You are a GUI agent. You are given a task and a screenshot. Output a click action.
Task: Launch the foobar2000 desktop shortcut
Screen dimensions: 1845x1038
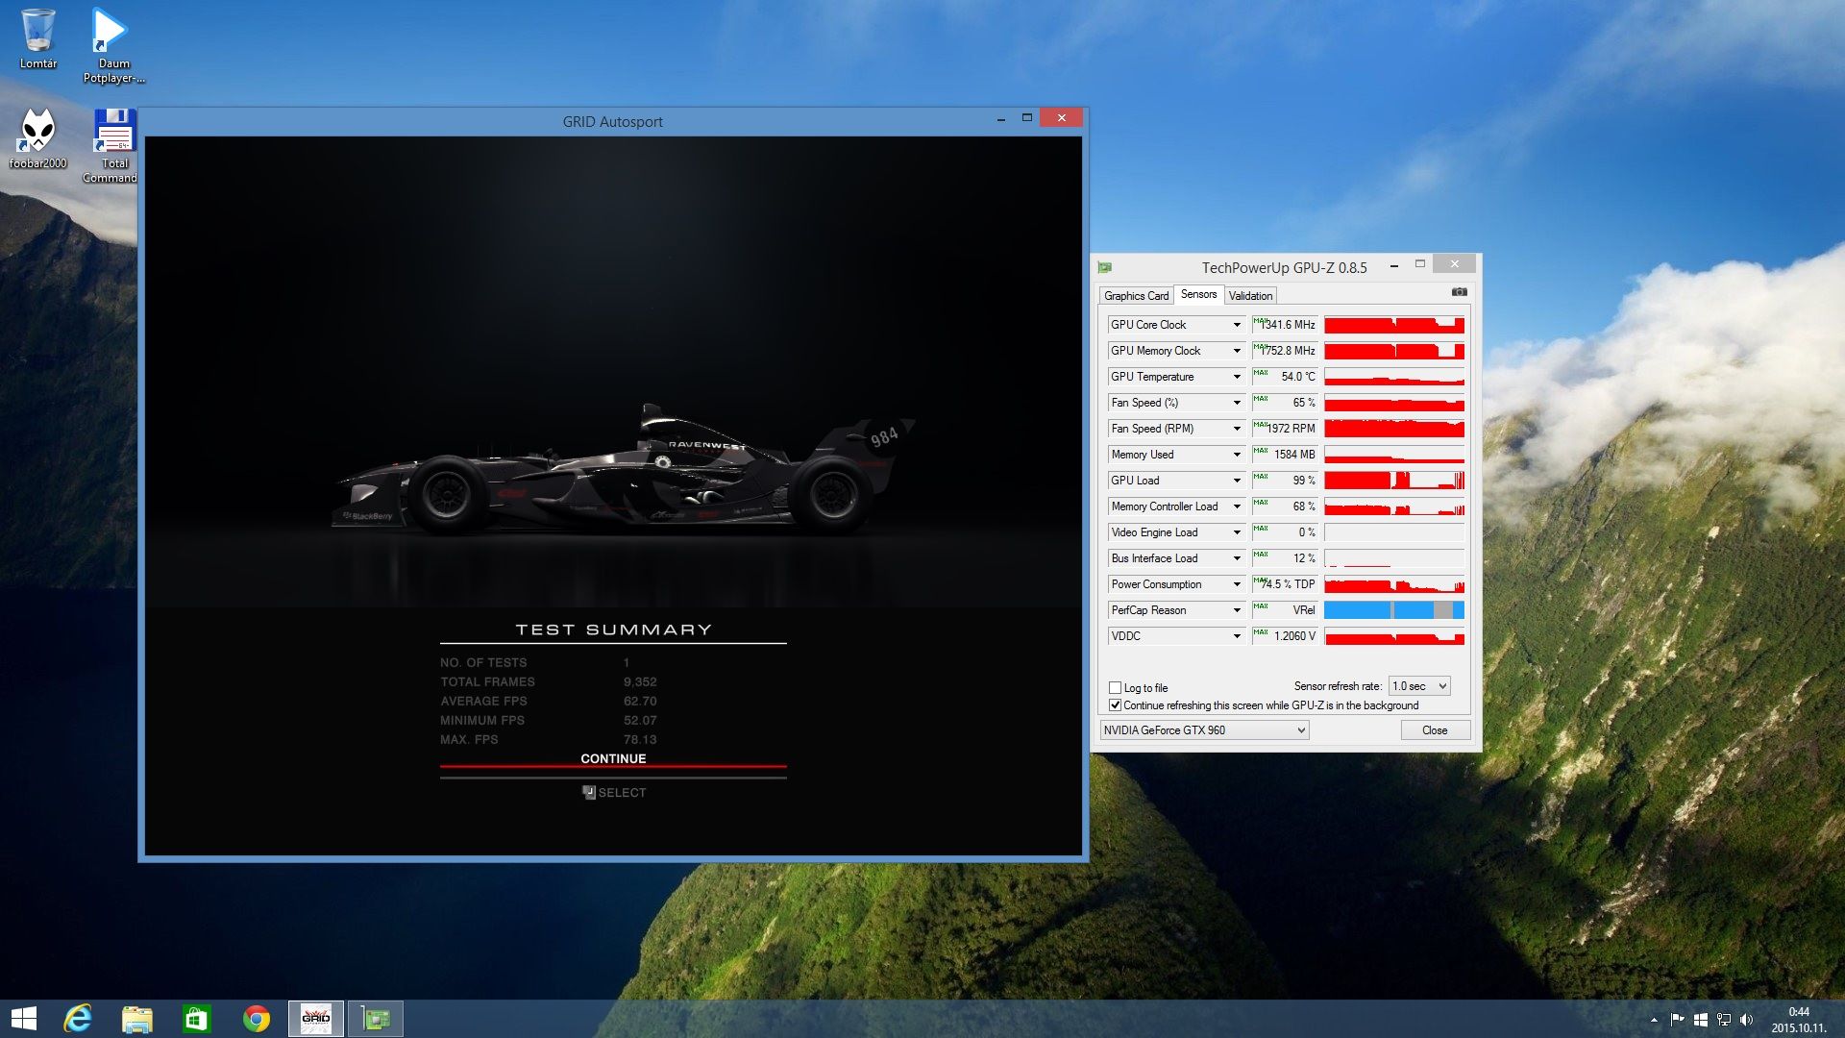37,138
